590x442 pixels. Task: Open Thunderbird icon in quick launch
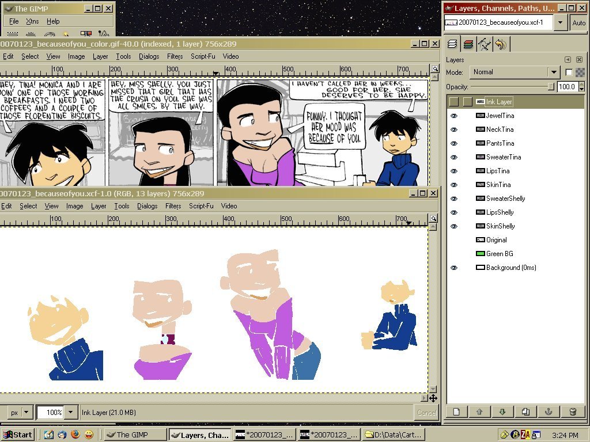pyautogui.click(x=62, y=435)
